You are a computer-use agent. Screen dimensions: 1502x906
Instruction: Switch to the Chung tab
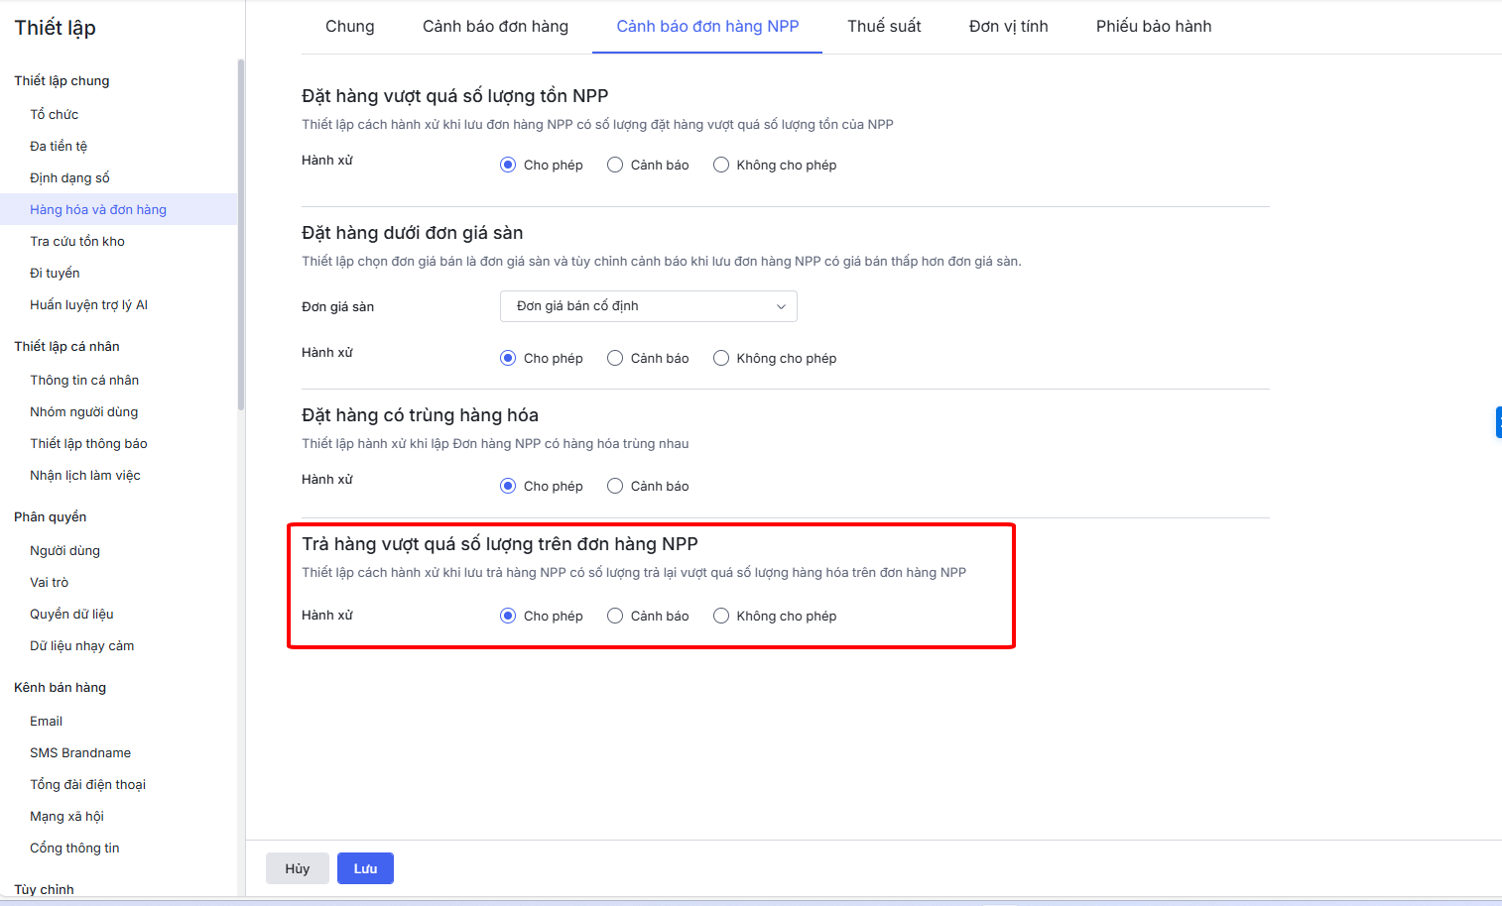[x=349, y=27]
